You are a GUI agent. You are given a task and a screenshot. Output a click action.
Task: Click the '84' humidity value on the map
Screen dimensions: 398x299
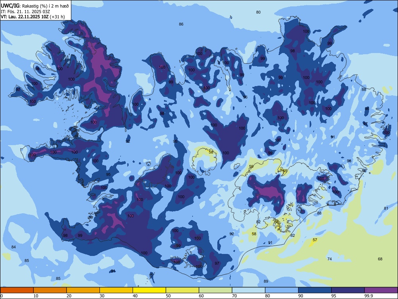14,247
